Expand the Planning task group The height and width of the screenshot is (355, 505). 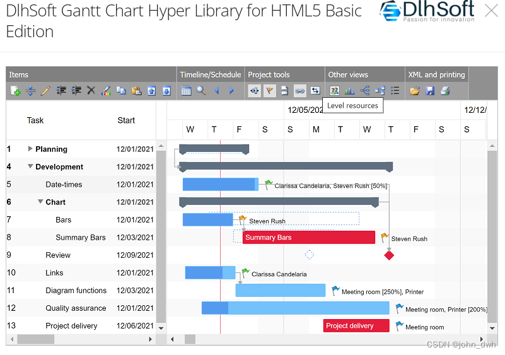[30, 149]
